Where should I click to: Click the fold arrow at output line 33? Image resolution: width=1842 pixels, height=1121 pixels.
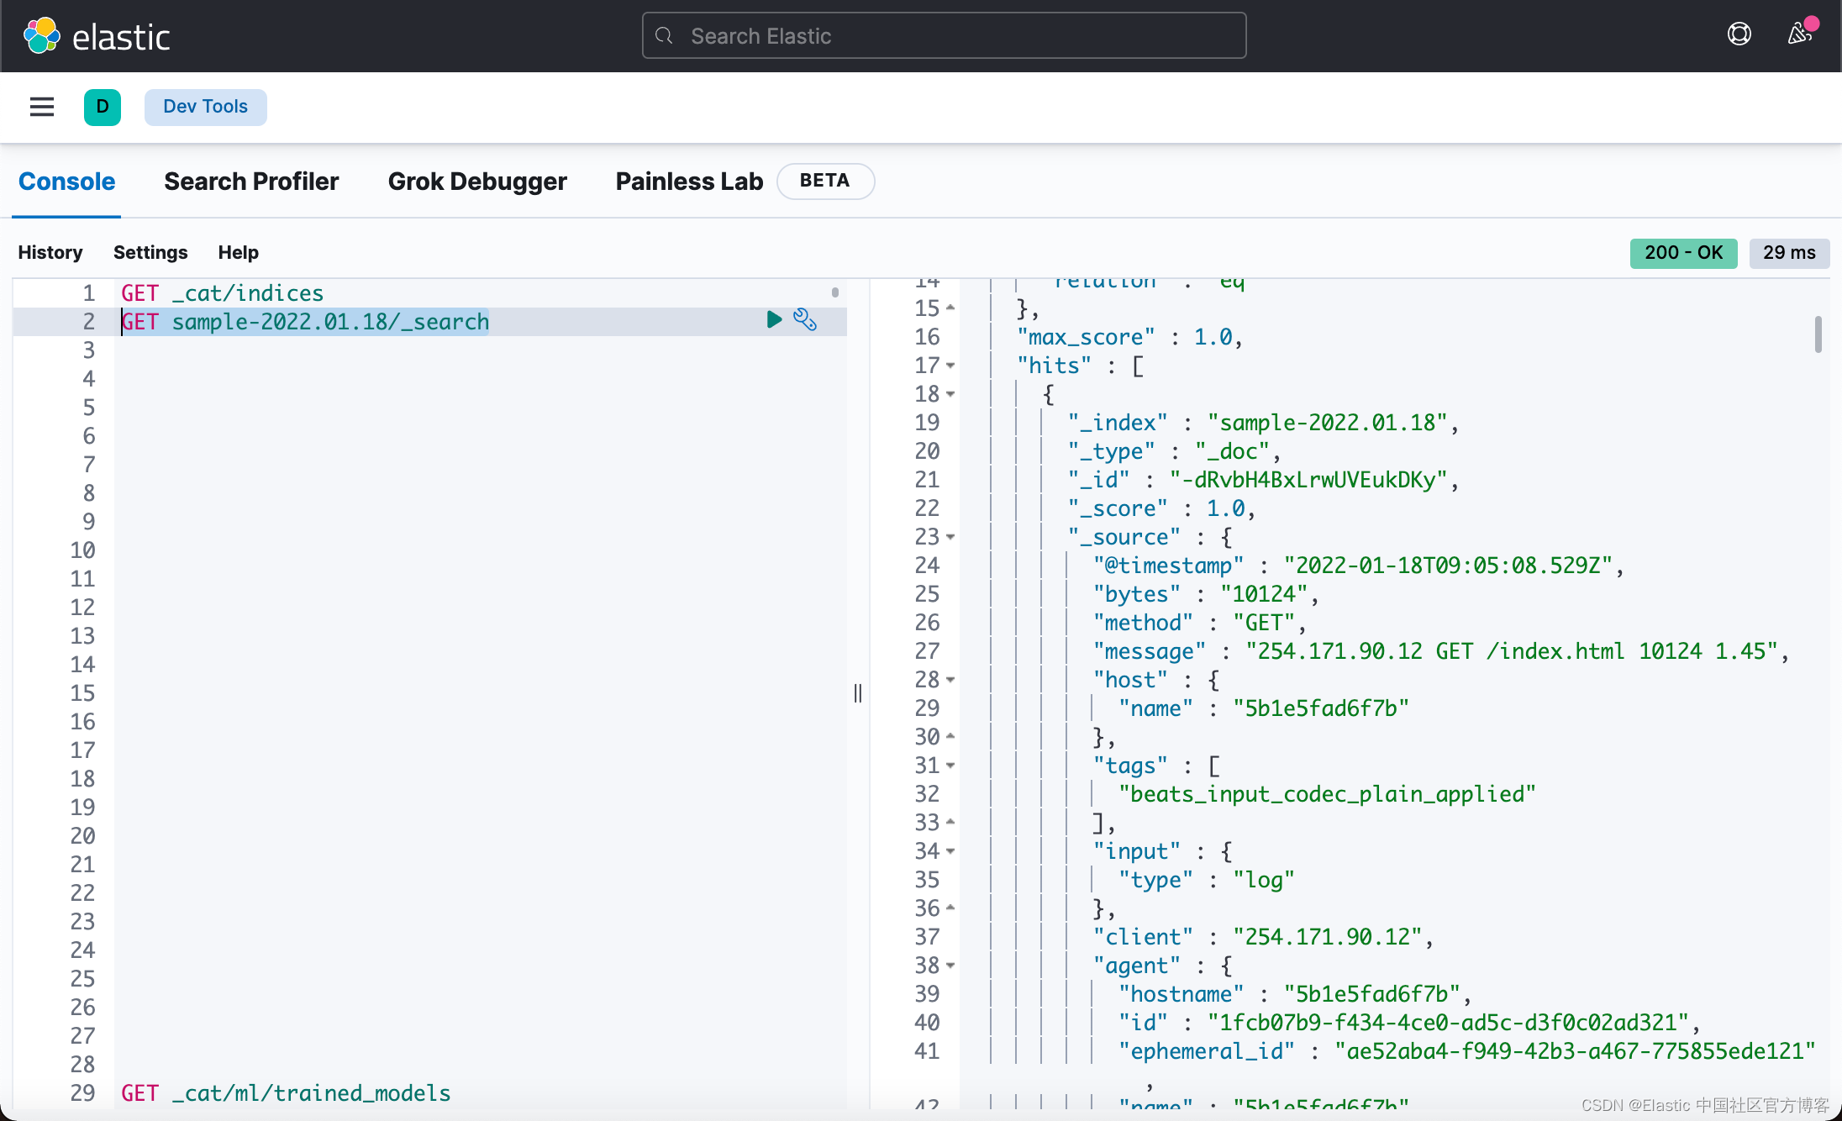pos(950,823)
